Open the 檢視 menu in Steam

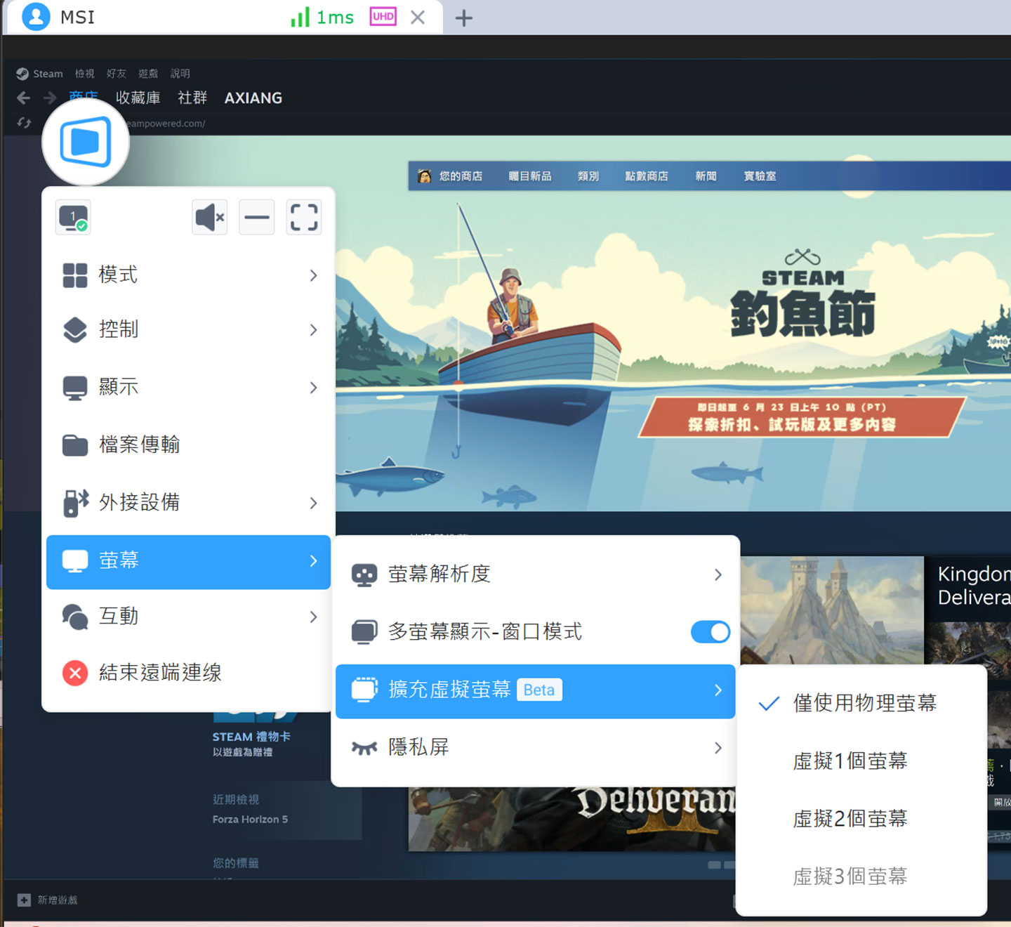coord(85,74)
